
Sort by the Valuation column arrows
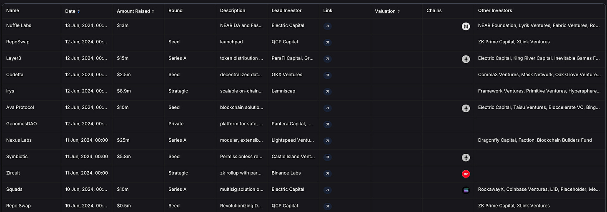tap(399, 11)
